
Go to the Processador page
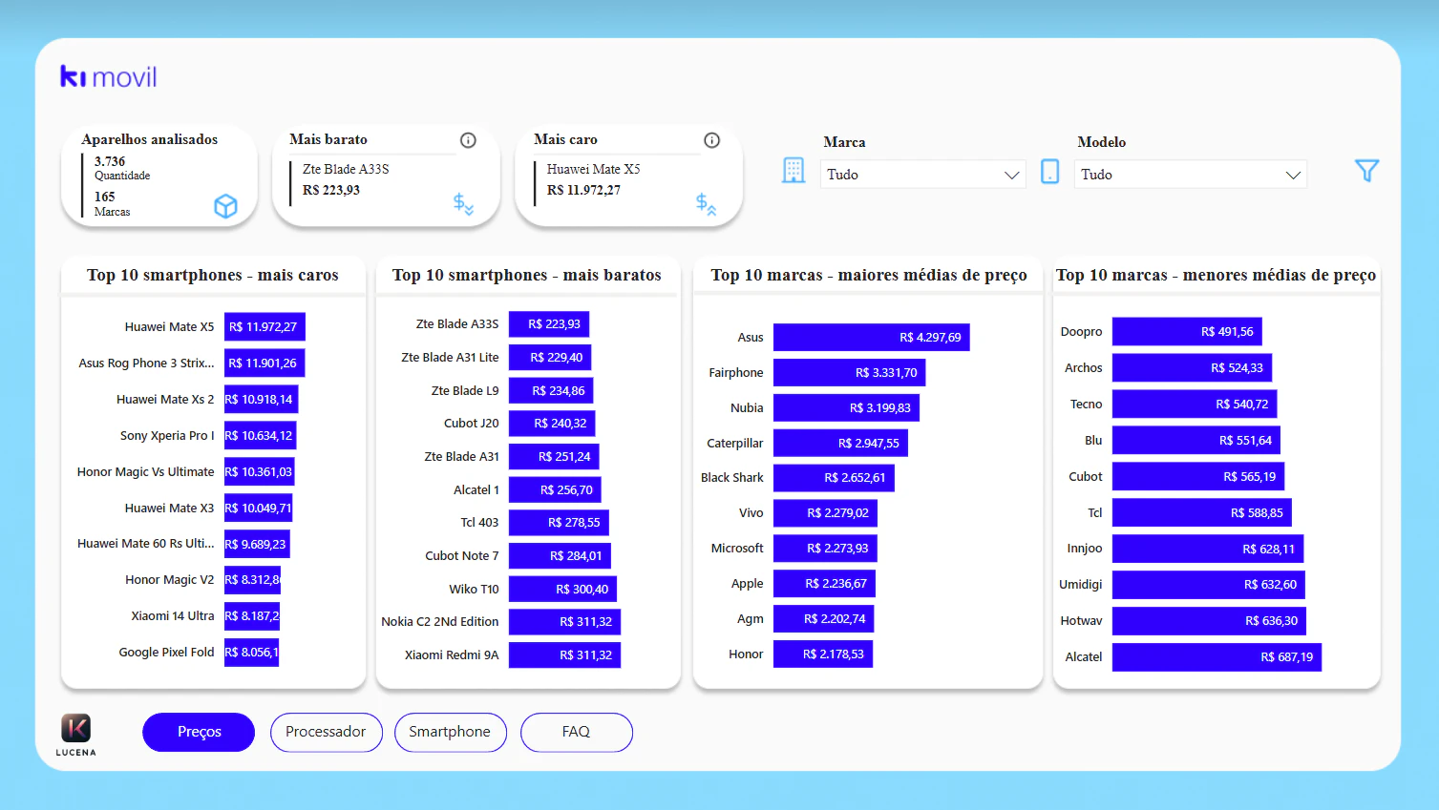pyautogui.click(x=326, y=732)
